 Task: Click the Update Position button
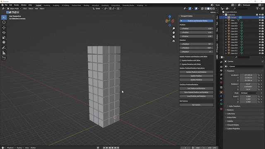pos(196,76)
